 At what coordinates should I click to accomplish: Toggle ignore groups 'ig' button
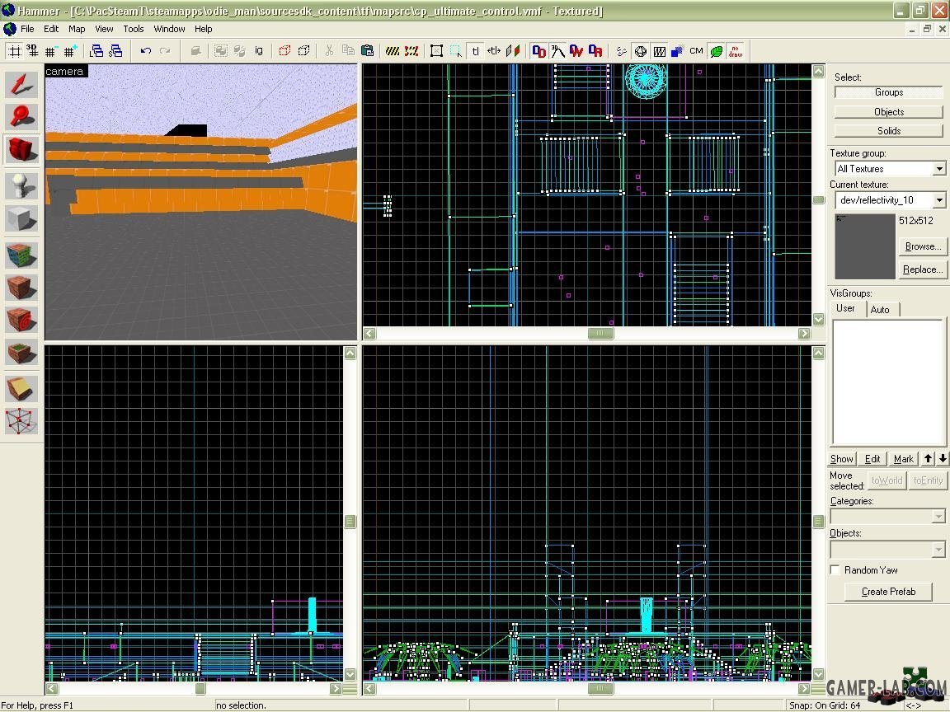pyautogui.click(x=259, y=51)
